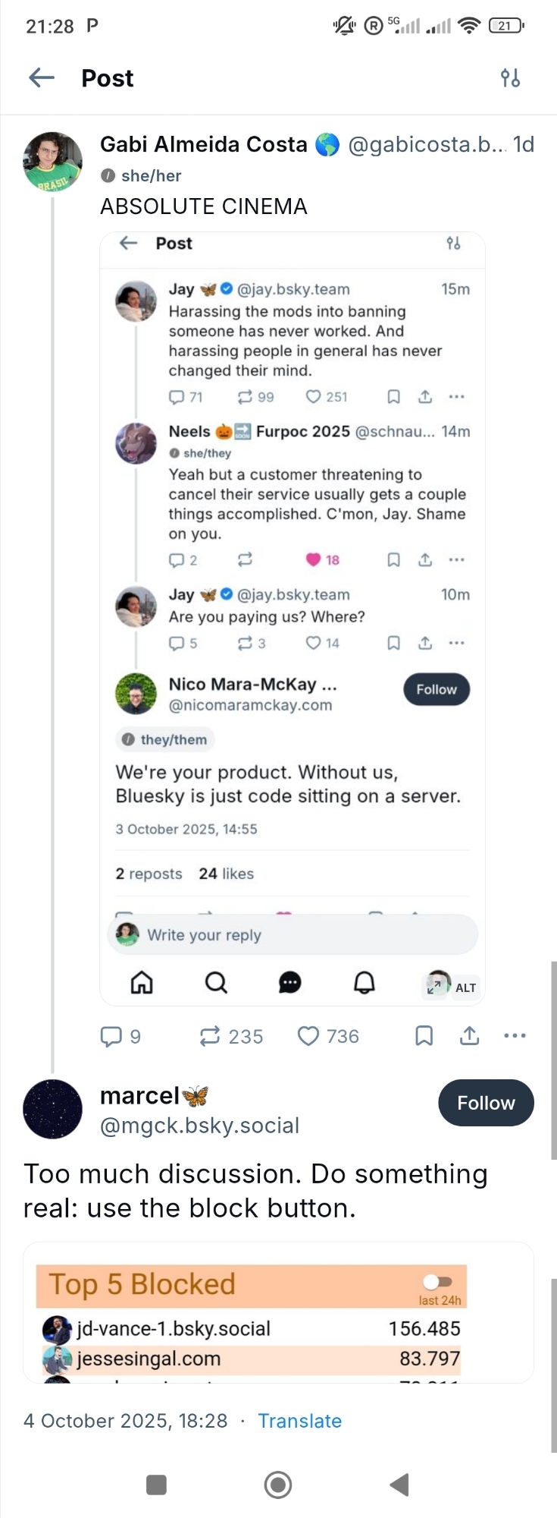The height and width of the screenshot is (1518, 557).
Task: Bookmark Gabi Almeida Costa's post
Action: click(424, 1036)
